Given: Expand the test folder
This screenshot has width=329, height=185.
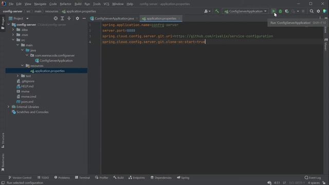Looking at the screenshot, I should point(18,76).
